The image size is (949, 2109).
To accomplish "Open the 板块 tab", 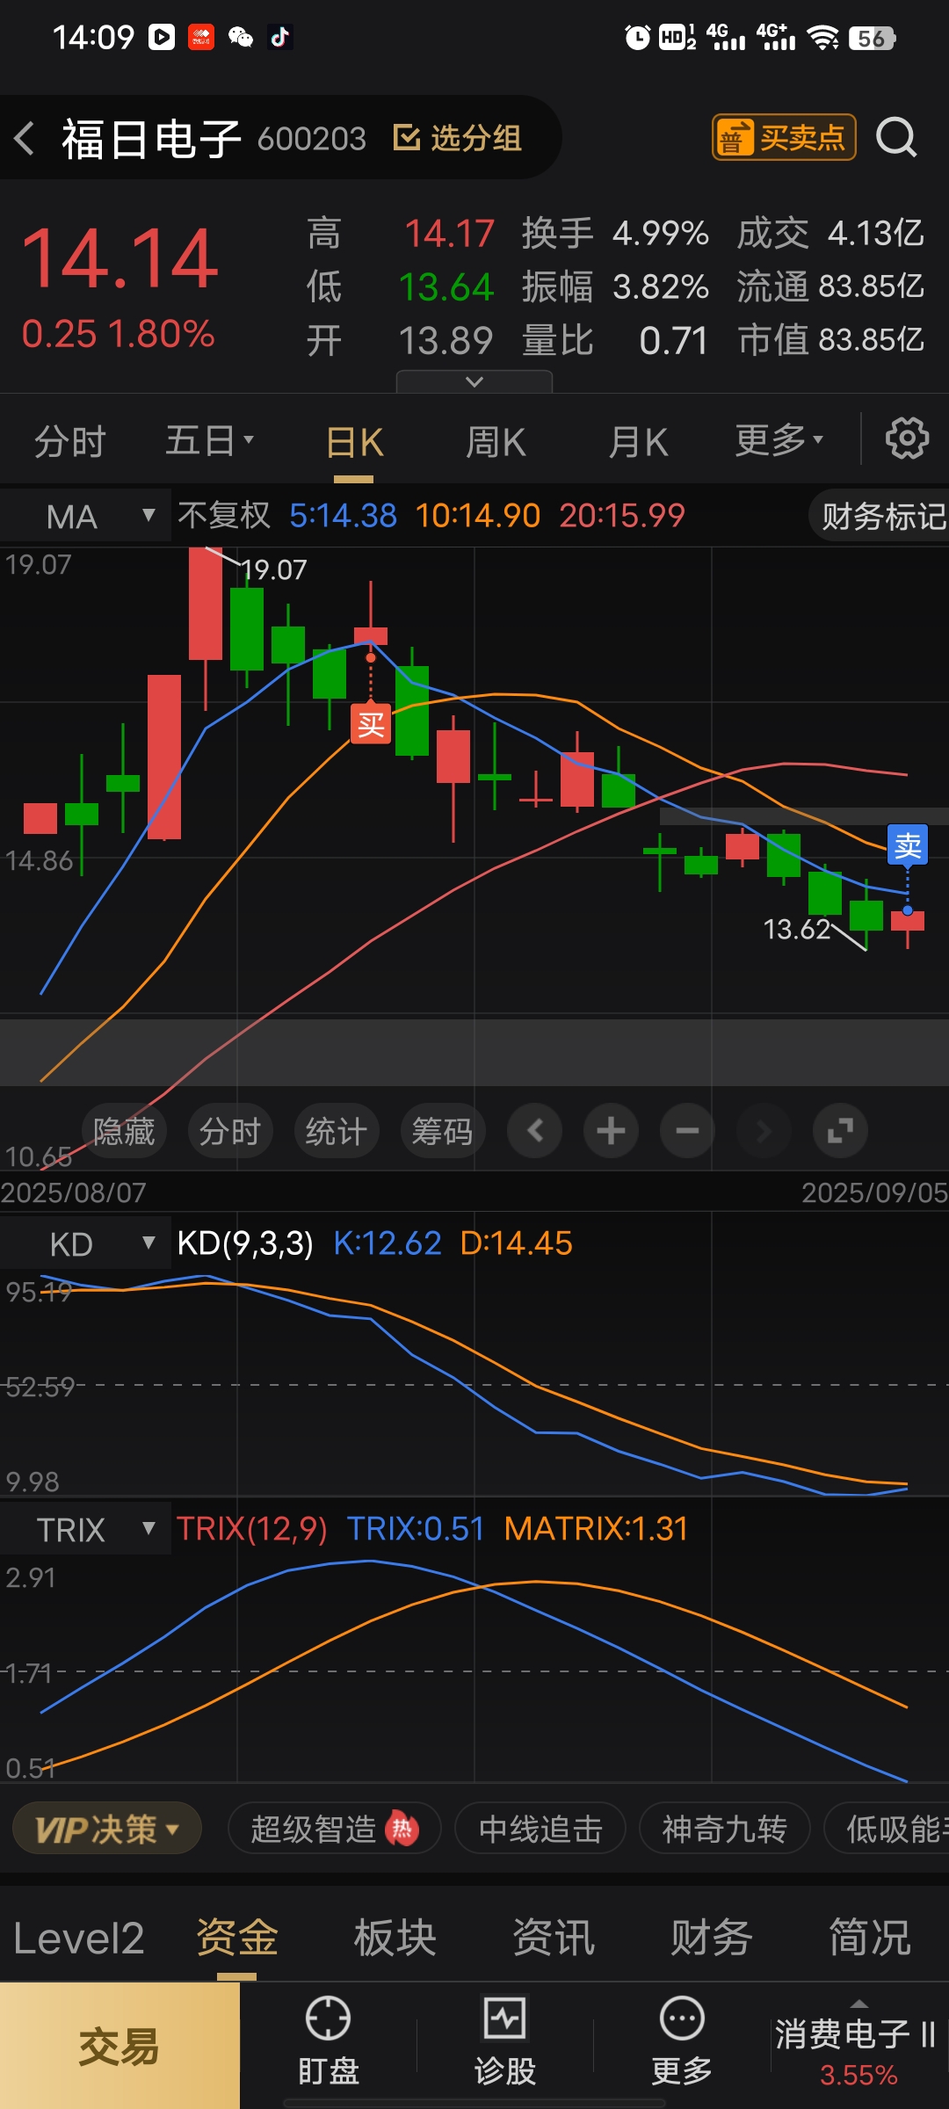I will [x=395, y=1938].
